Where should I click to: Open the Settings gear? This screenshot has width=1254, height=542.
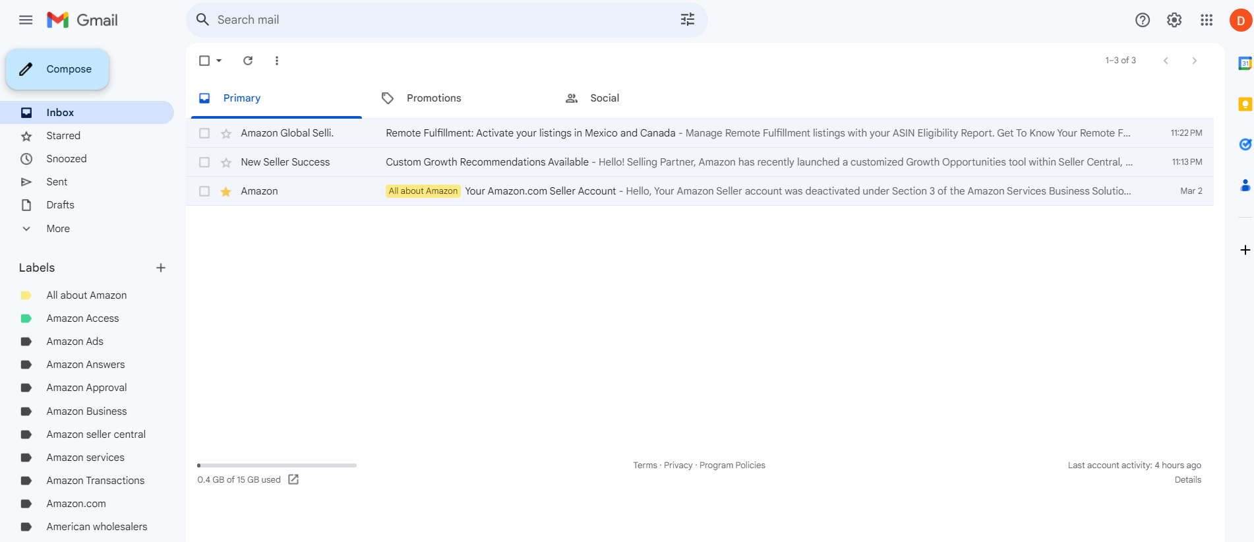click(1174, 20)
